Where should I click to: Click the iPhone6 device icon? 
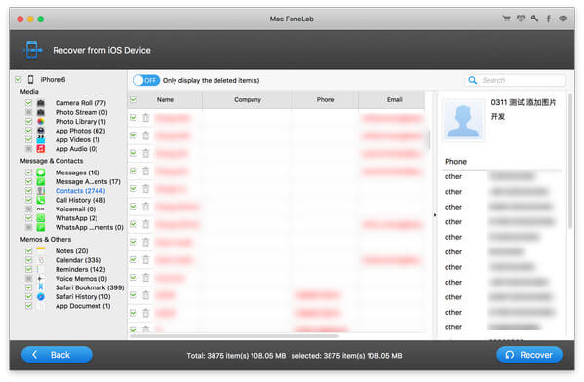pos(31,79)
